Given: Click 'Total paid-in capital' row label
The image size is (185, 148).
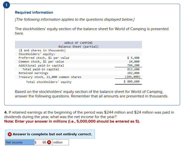Looking at the screenshot, I should 41,69.
